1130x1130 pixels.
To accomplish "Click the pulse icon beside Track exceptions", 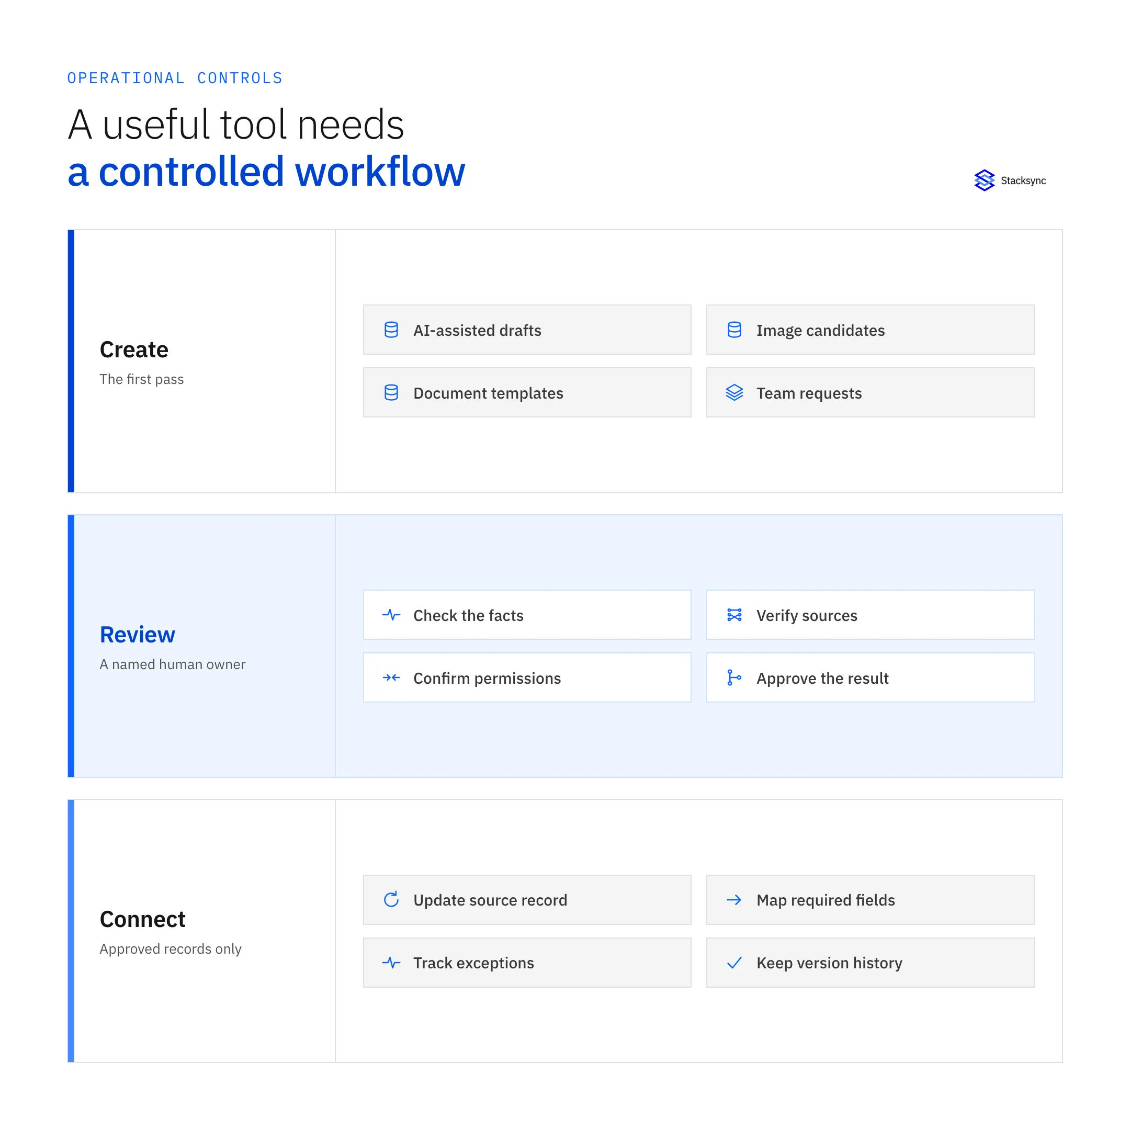I will point(391,962).
